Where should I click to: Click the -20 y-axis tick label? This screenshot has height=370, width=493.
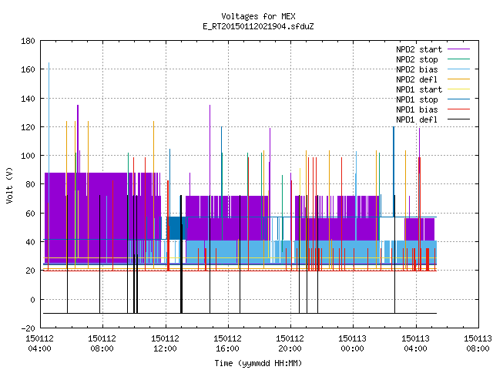(x=28, y=328)
